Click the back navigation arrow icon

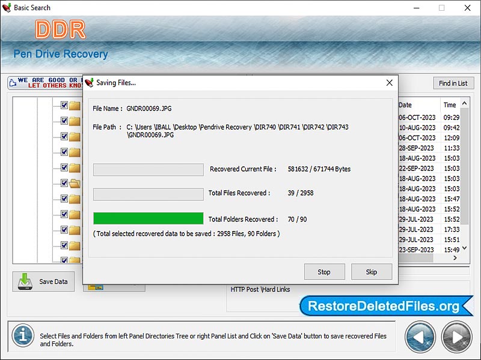[420, 337]
